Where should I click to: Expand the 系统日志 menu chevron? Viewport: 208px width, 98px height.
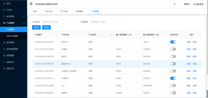pos(24,62)
